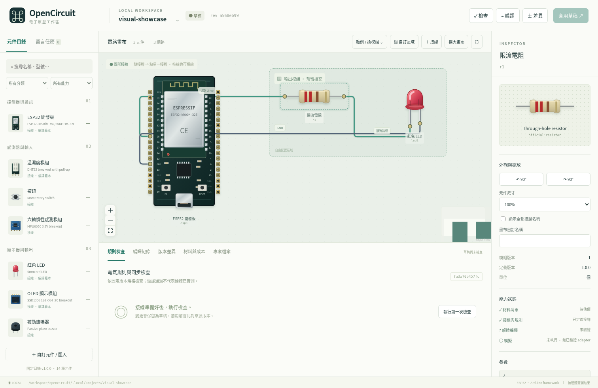Open the 專案檔案 tab
Viewport: 598px width, 388px height.
(222, 252)
